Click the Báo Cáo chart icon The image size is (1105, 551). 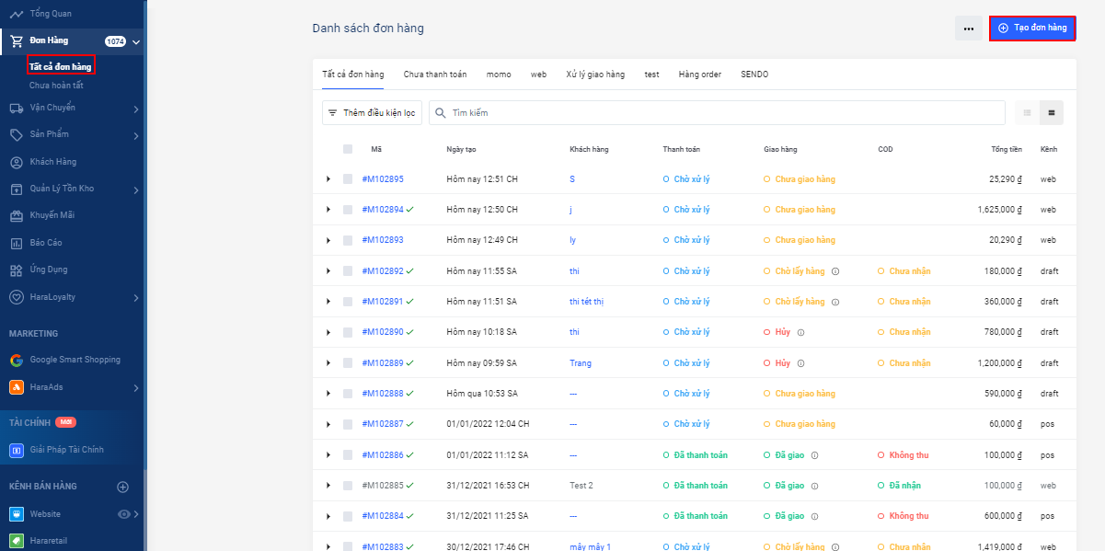[17, 243]
